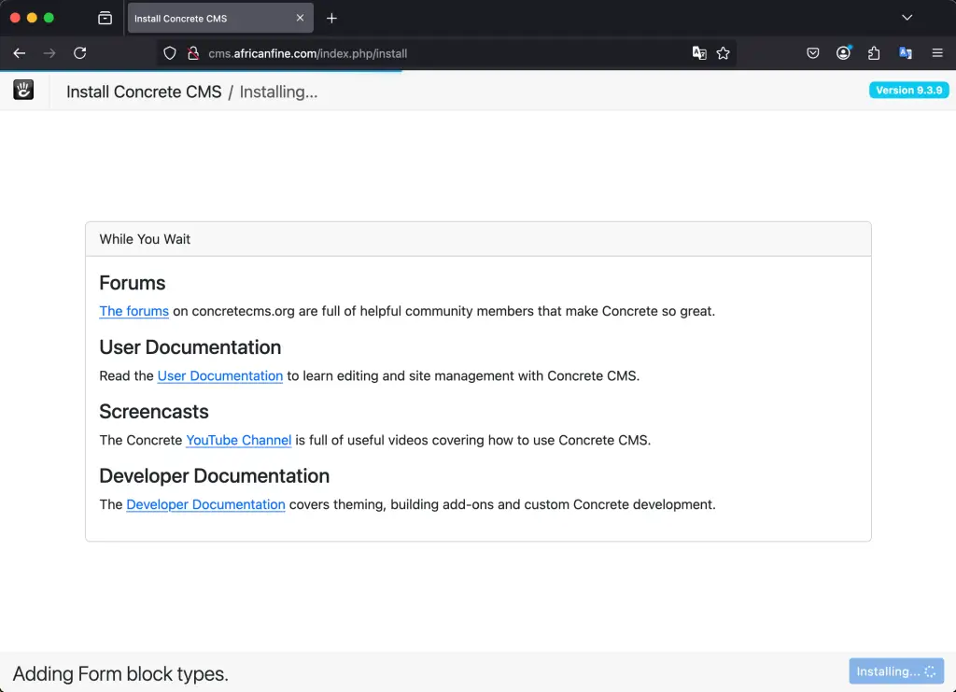
Task: Open "The forums" link
Action: [134, 311]
